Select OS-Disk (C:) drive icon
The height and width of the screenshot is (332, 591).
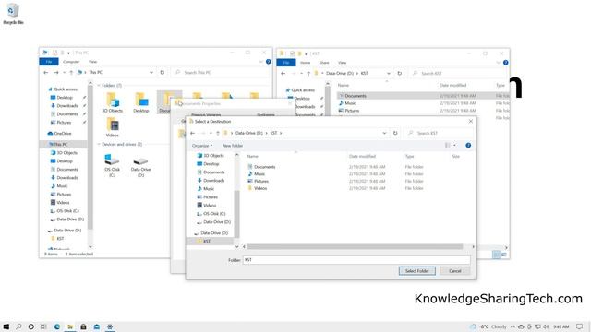tap(113, 165)
